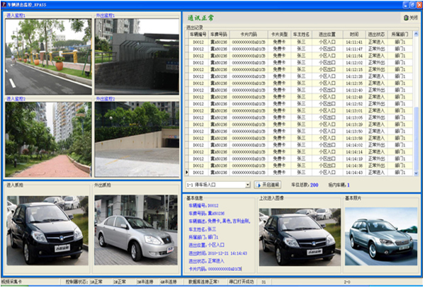Click the 所属部门 basic info line
The image size is (425, 288).
203,237
